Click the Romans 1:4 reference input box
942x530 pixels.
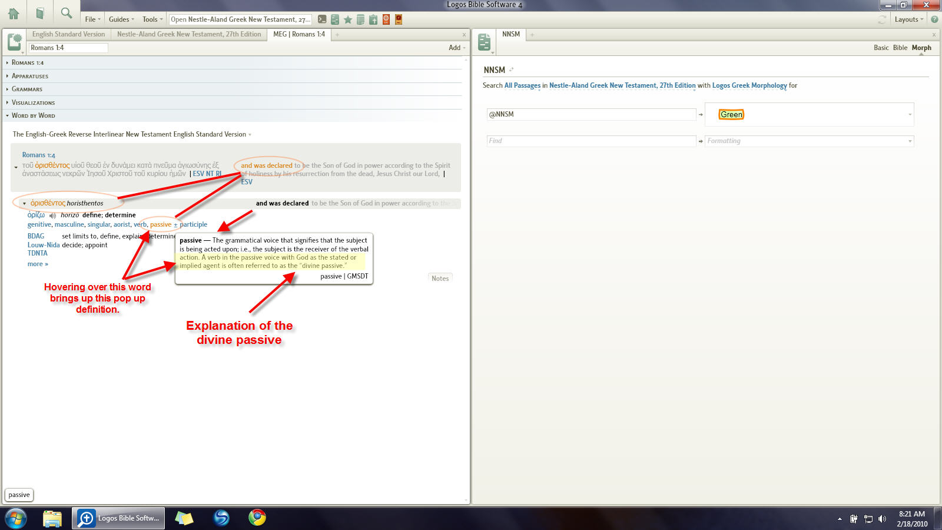(x=68, y=48)
